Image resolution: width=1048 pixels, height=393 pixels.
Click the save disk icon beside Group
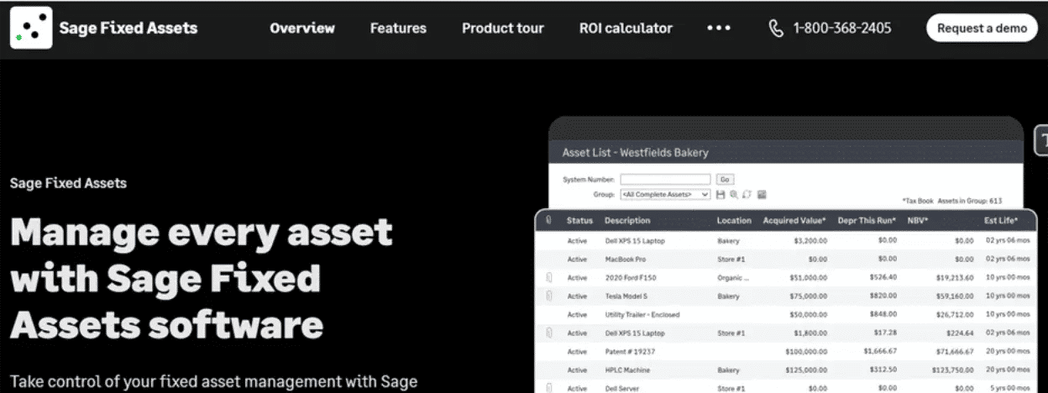(720, 194)
